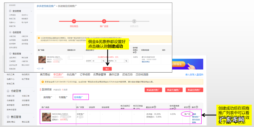Open 仓配订单 in front window sidebar
Image resolution: width=254 pixels, height=127 pixels.
25,36
